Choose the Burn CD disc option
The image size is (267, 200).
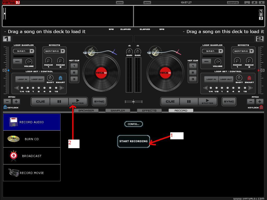pyautogui.click(x=32, y=139)
